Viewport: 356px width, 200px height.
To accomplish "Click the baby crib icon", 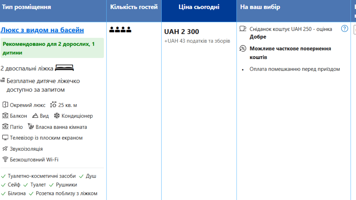I will (3, 80).
